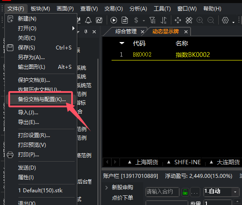
Task: Switch to 上海期货 exchange tab
Action: [147, 162]
